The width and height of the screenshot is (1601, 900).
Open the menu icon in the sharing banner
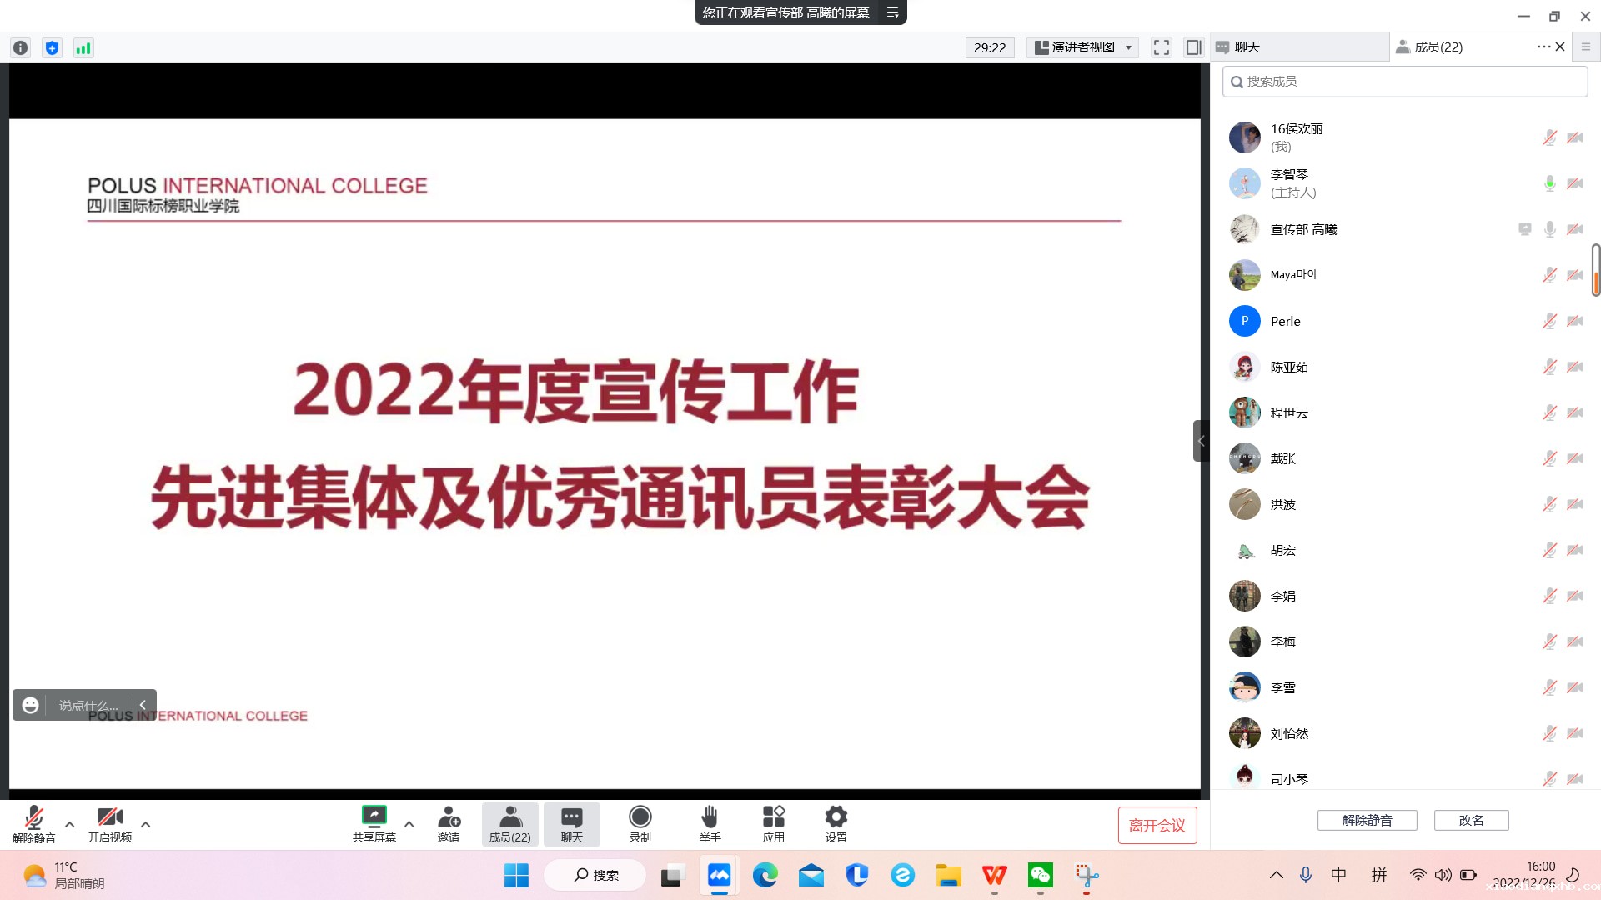coord(892,12)
